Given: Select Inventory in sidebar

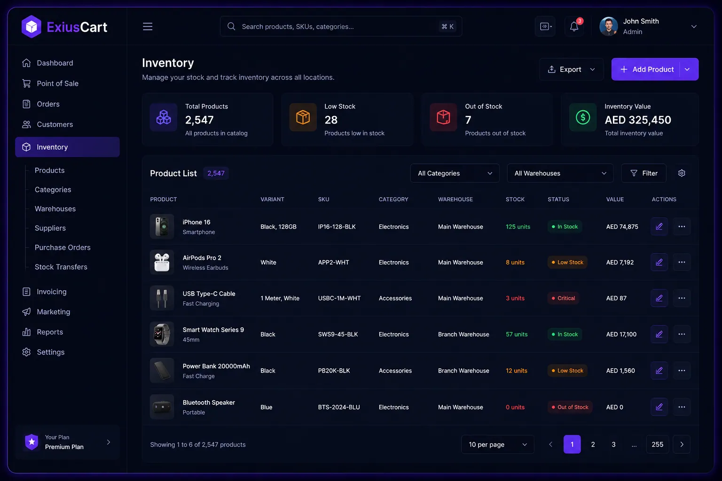Looking at the screenshot, I should click(67, 147).
